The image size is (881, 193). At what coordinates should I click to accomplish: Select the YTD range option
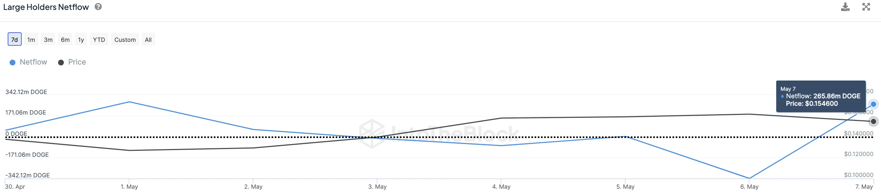(x=99, y=39)
